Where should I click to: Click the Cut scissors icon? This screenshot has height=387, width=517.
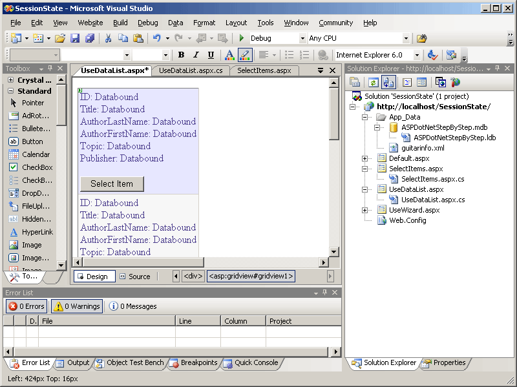pyautogui.click(x=109, y=39)
